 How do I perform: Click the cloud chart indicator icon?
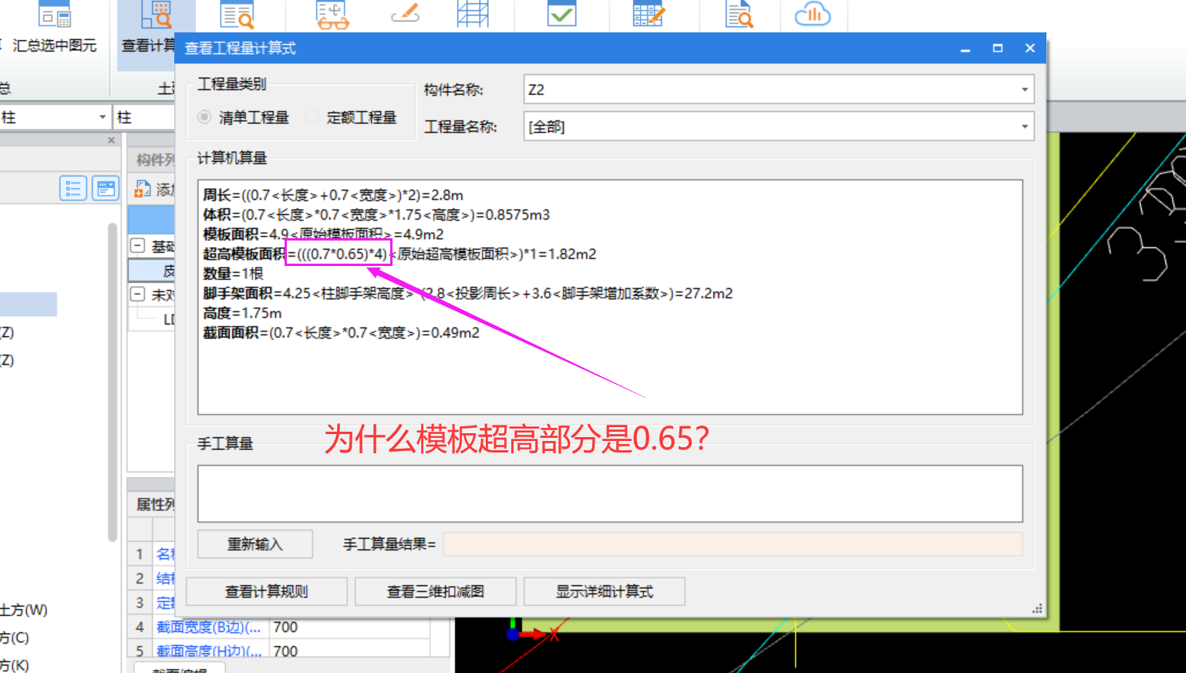(813, 14)
